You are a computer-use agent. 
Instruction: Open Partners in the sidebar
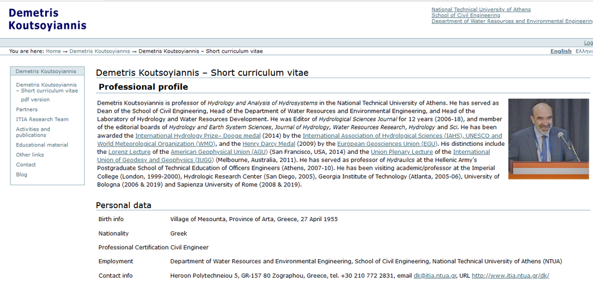[27, 109]
